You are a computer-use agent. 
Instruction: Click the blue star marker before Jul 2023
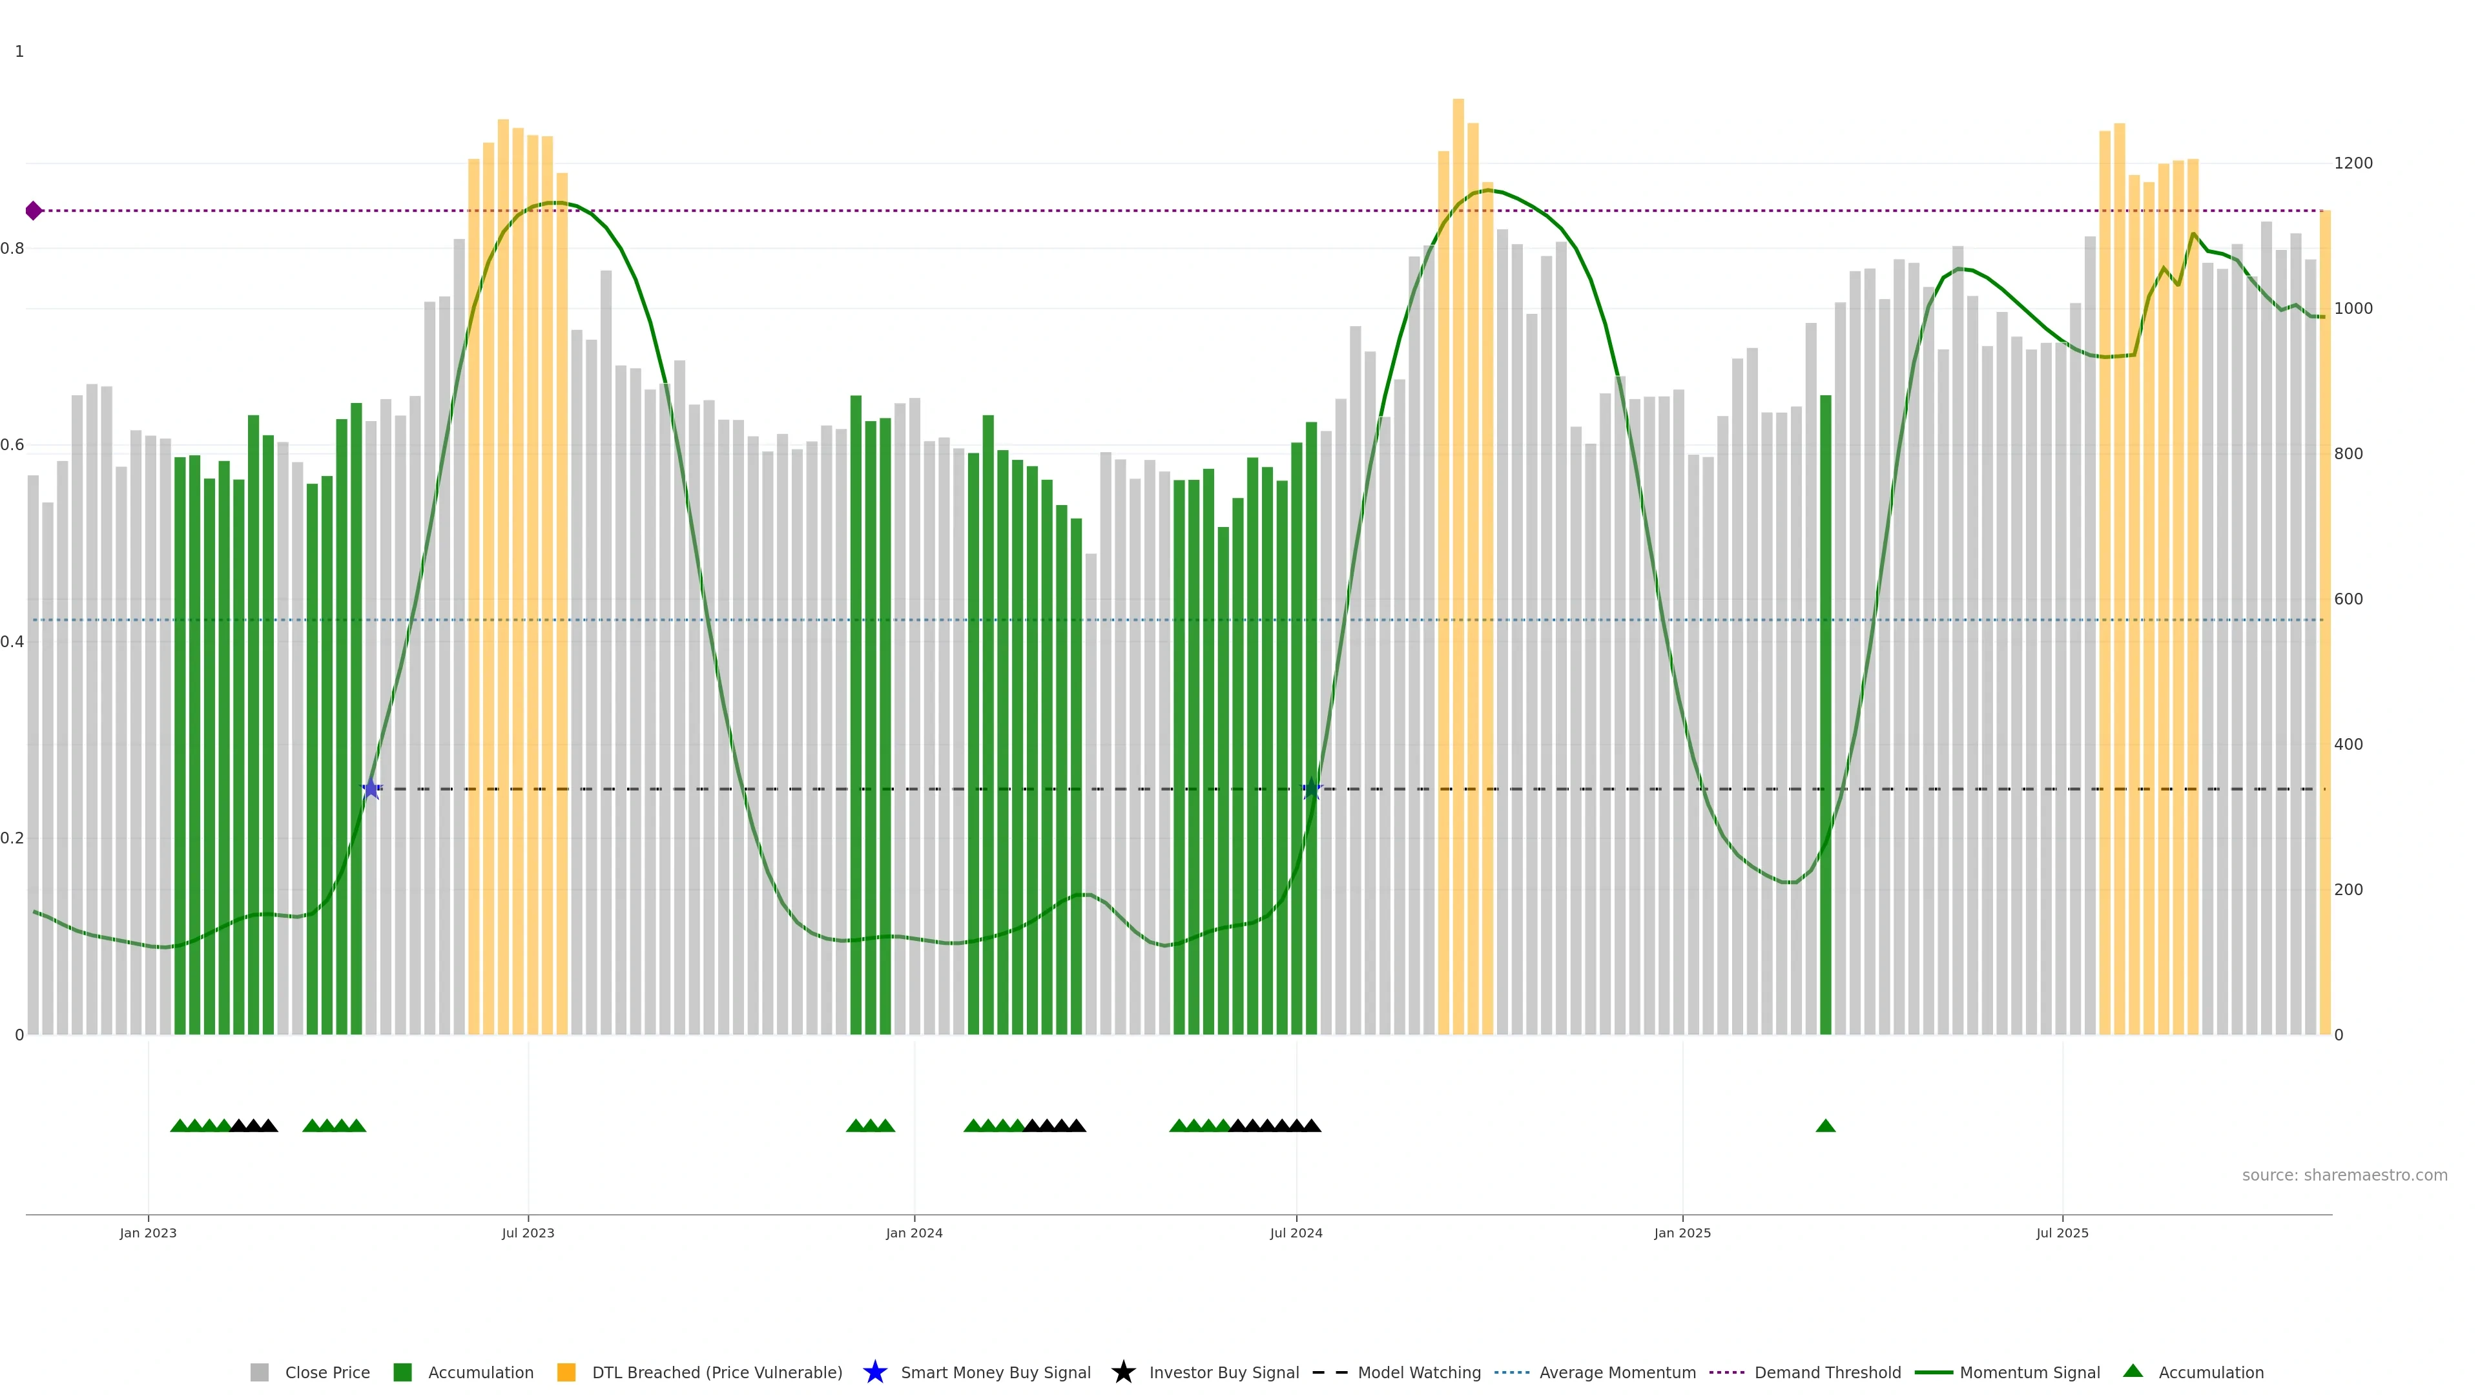(371, 789)
